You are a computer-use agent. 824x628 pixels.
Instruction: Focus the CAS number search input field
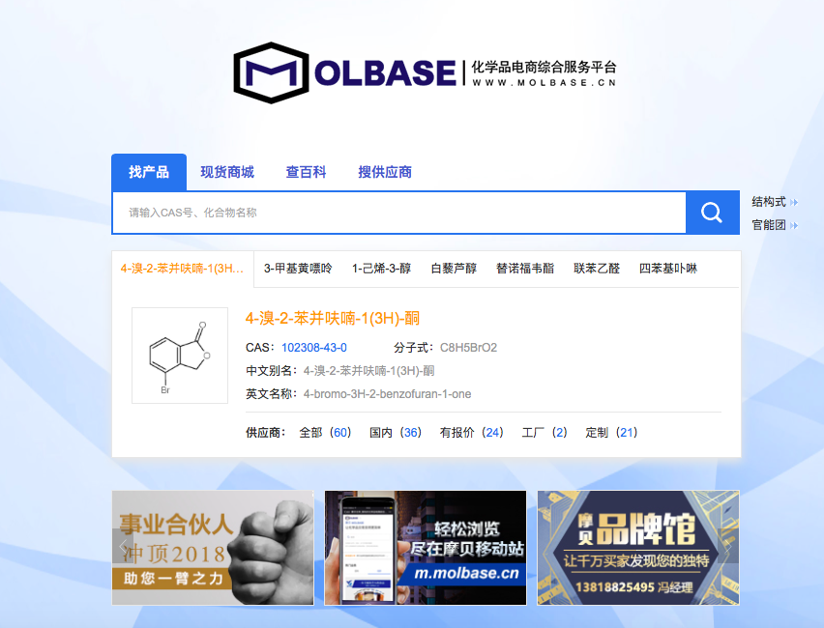pos(399,213)
